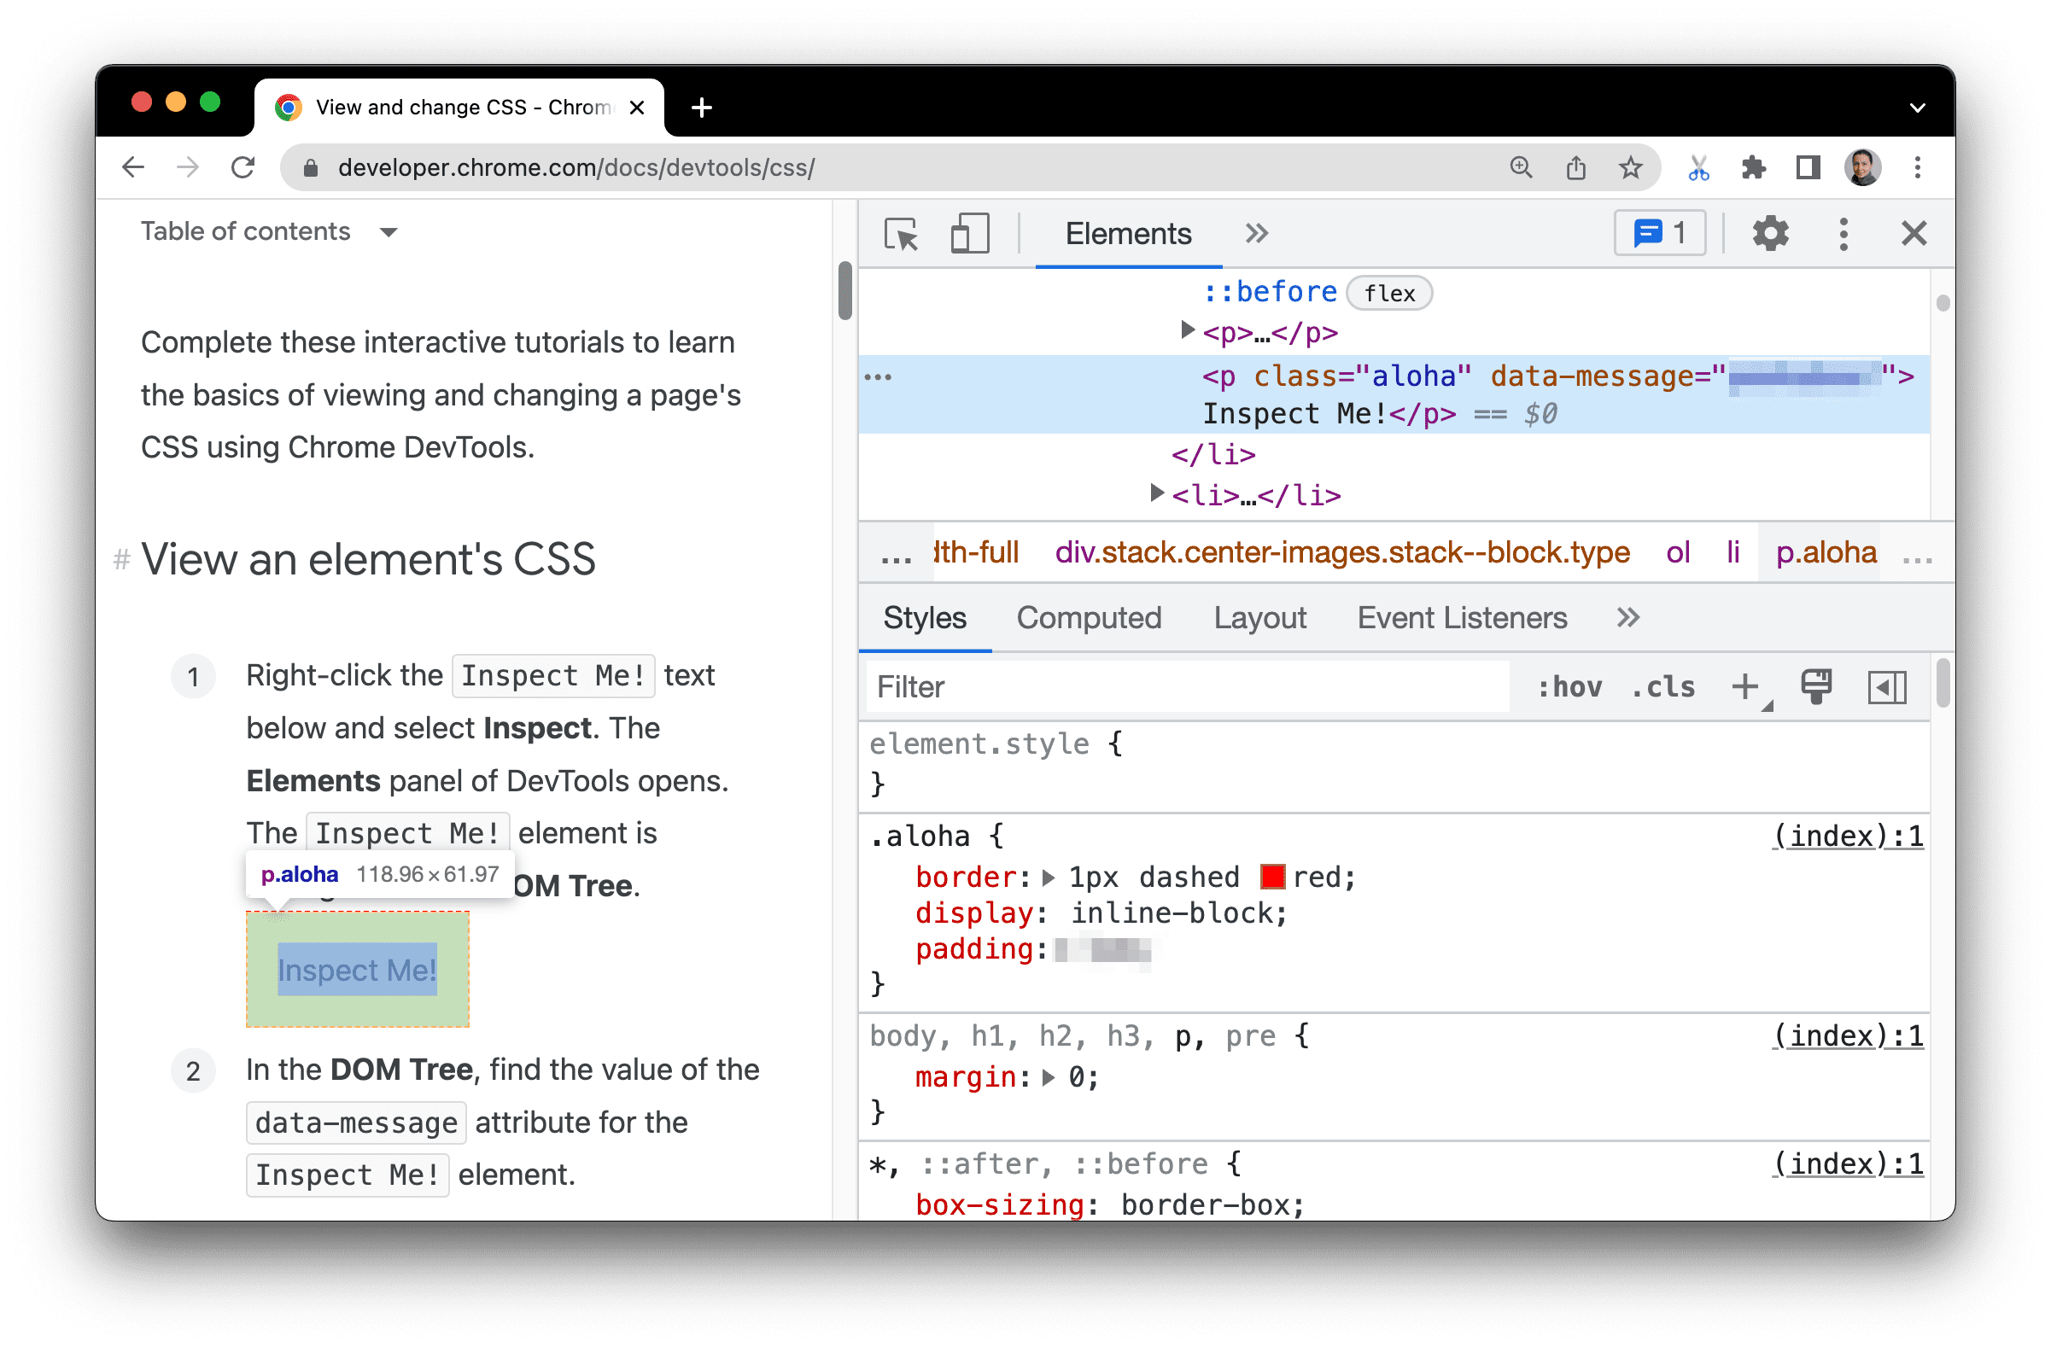Click the CSS filter input field
Screen dimensions: 2051x1347
click(1188, 687)
